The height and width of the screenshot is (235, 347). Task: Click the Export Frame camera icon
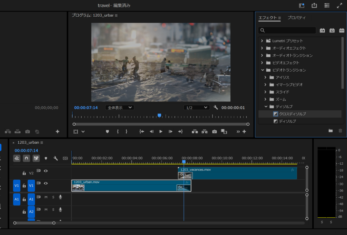click(215, 131)
